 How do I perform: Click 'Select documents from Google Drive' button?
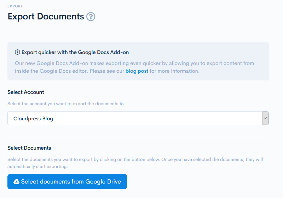tap(67, 181)
